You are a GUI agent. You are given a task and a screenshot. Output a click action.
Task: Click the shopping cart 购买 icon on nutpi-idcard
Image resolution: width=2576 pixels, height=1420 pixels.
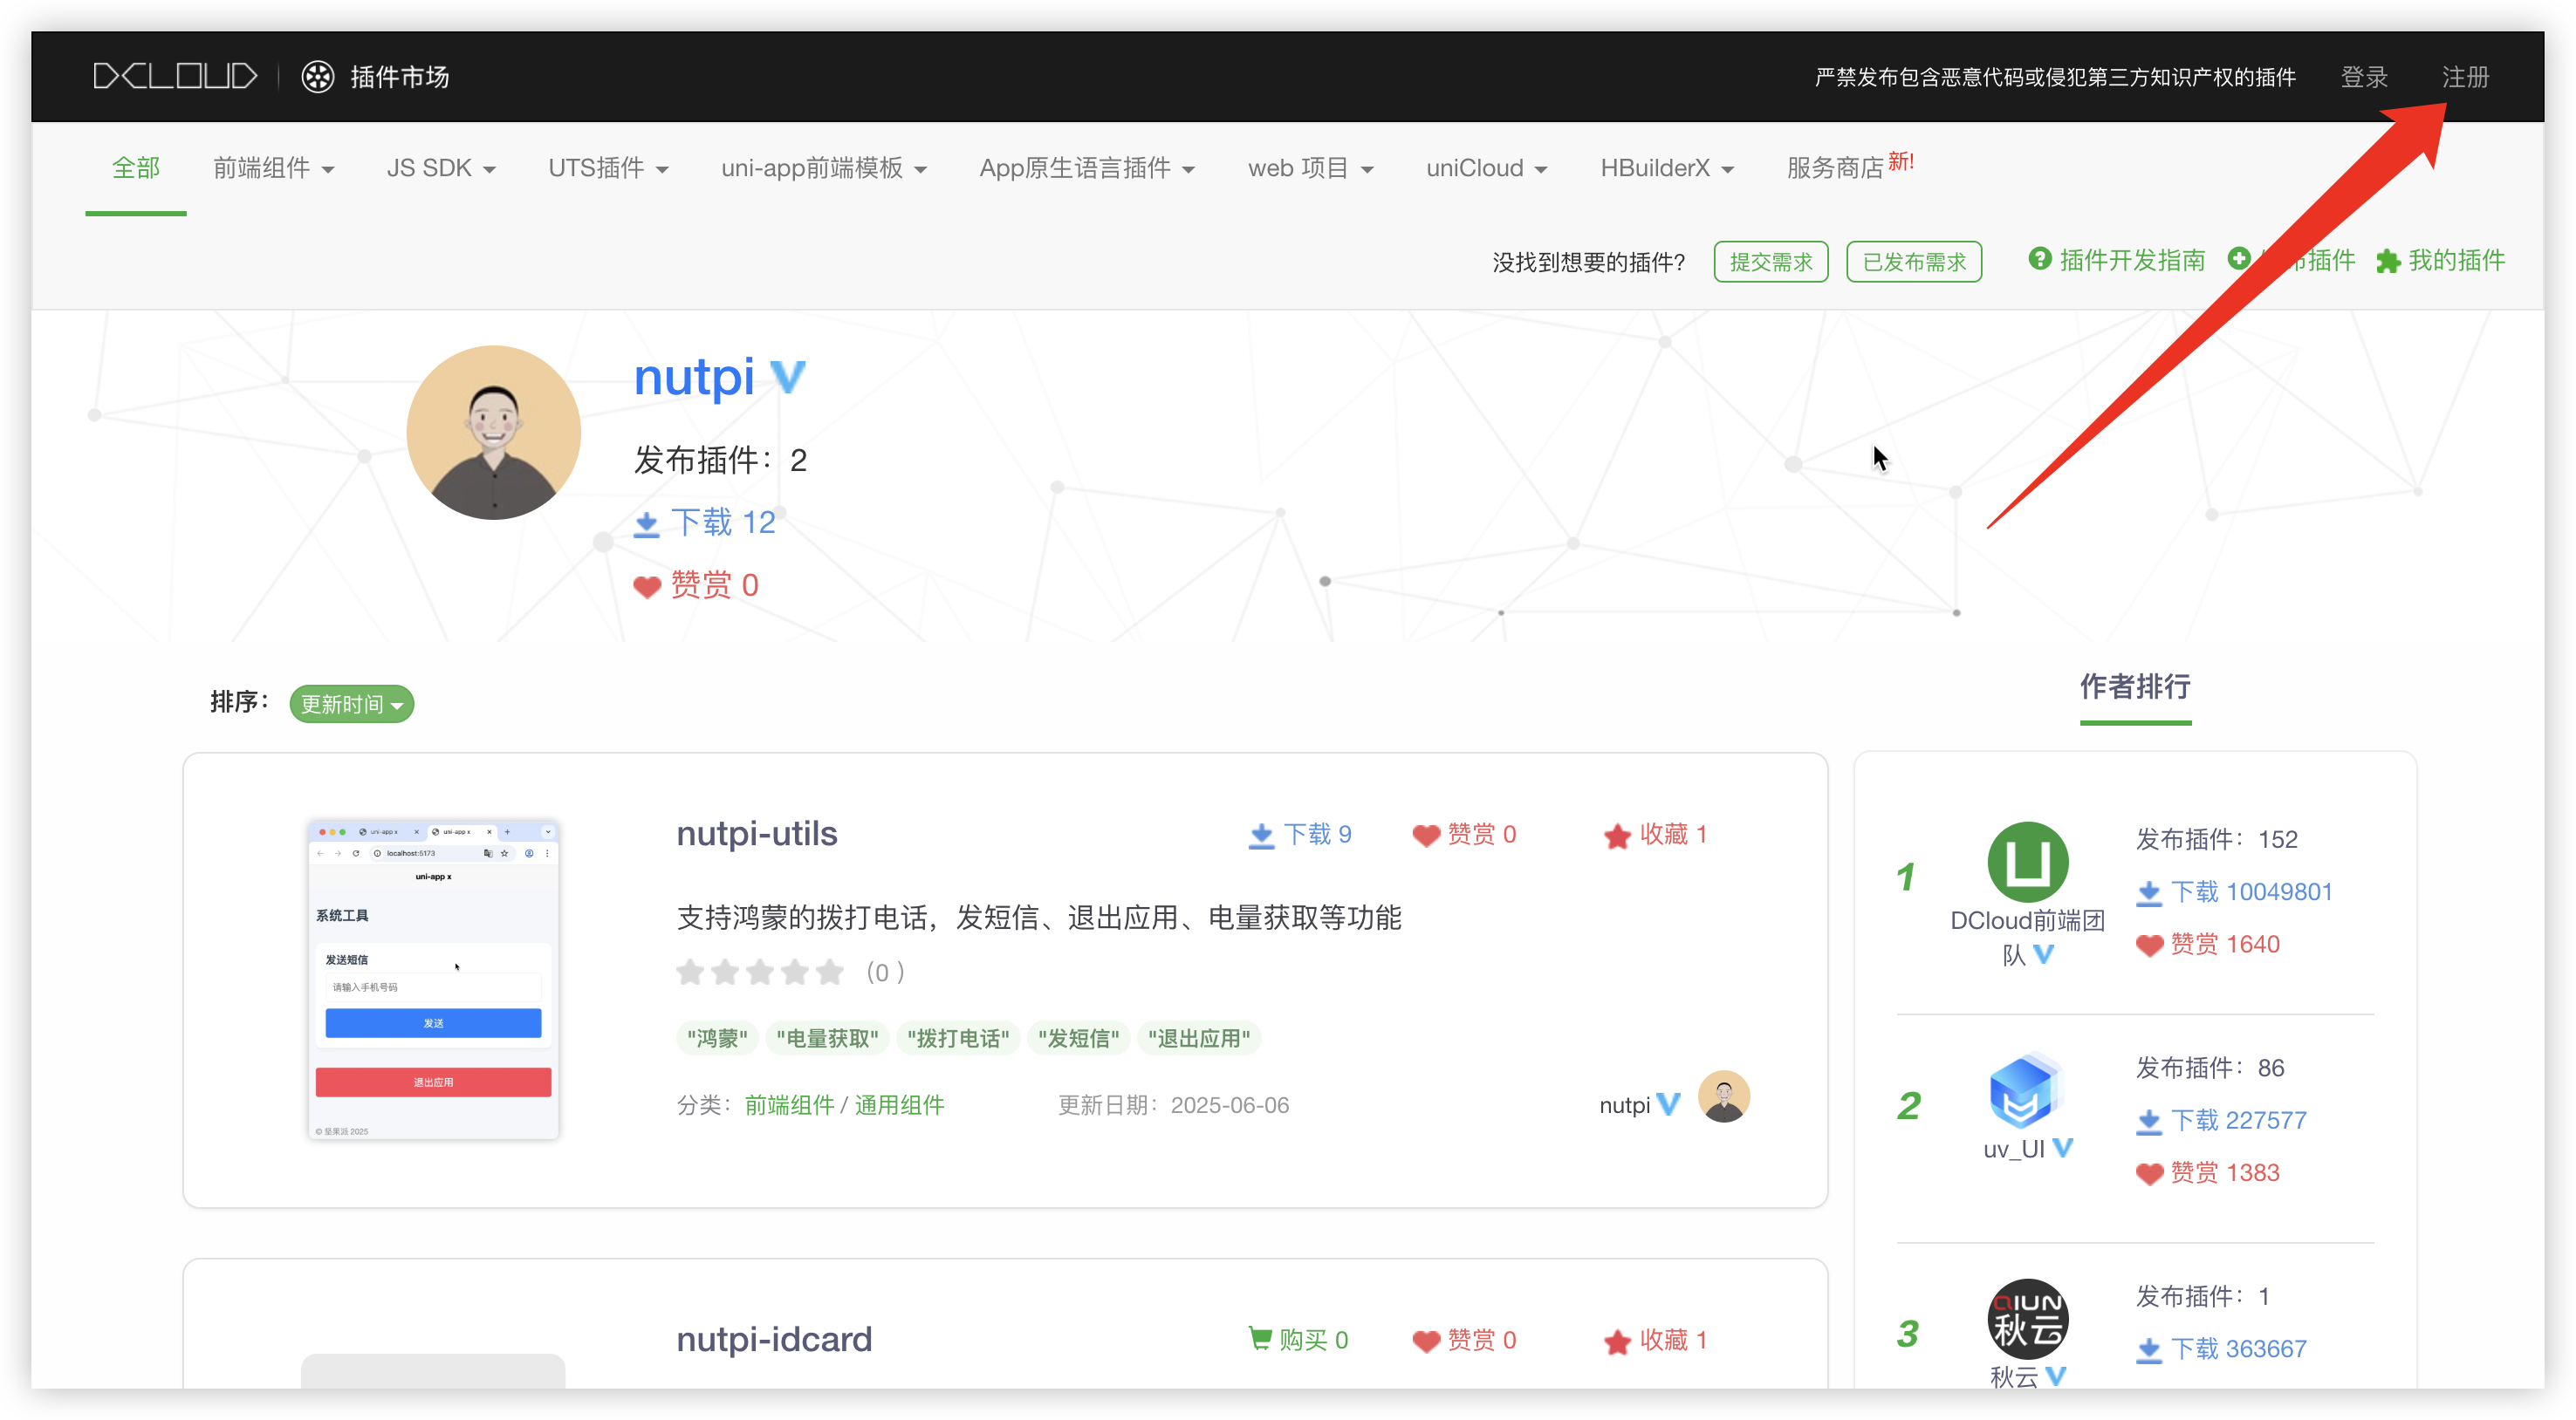pyautogui.click(x=1260, y=1338)
